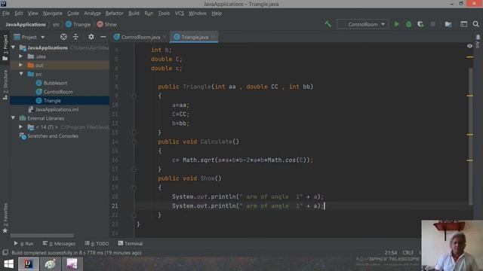This screenshot has height=271, width=483.
Task: Open the Windows Start button
Action: pos(8,264)
